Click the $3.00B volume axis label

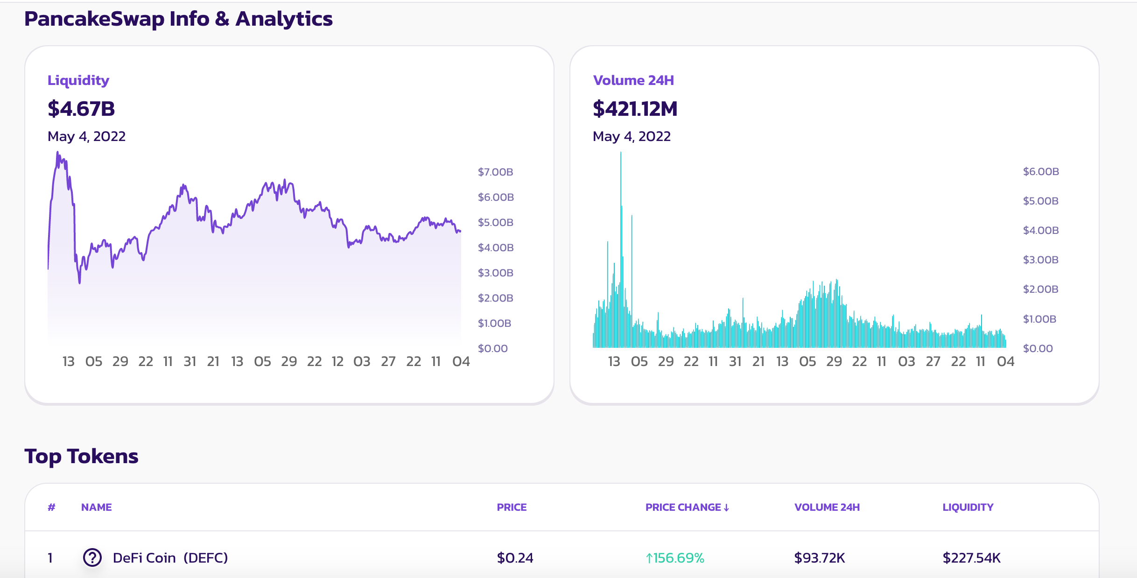point(1040,260)
